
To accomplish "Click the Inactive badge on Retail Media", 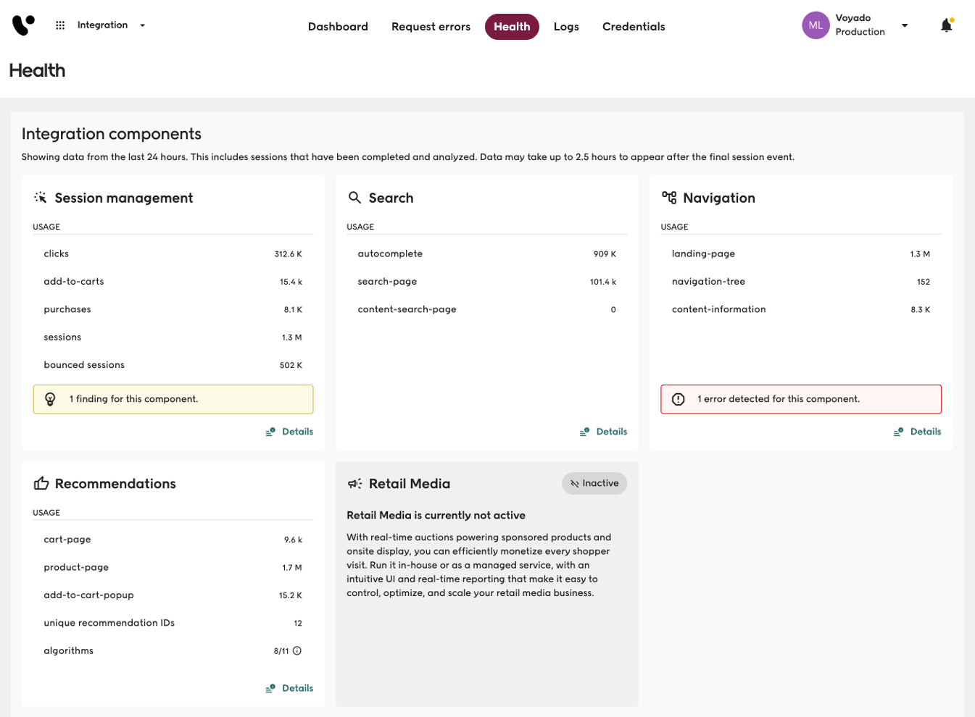I will [594, 484].
